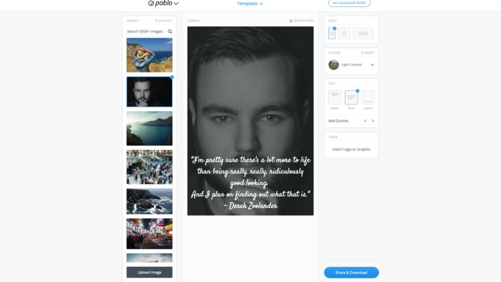Screen dimensions: 501x282
Task: Go to the next quote arrow
Action: 373,121
